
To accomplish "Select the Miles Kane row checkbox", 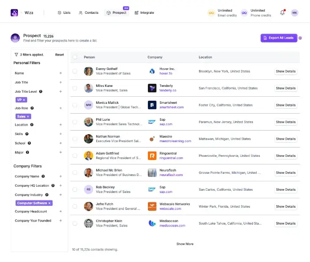I will click(75, 88).
